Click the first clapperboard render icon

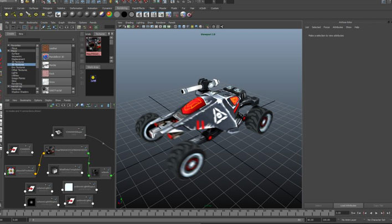[x=139, y=14]
